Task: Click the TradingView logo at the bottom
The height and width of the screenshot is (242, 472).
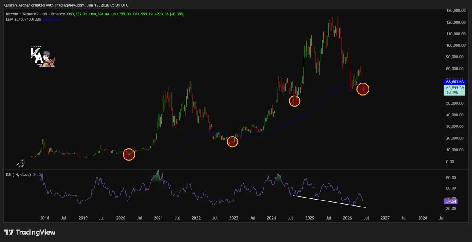Action: coord(29,232)
